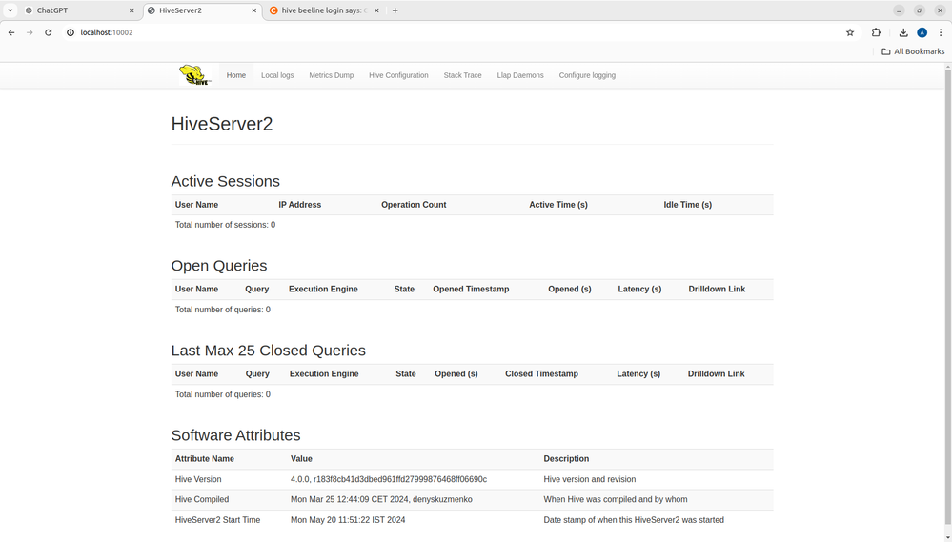This screenshot has width=952, height=542.
Task: Go back to the previous page
Action: (11, 32)
